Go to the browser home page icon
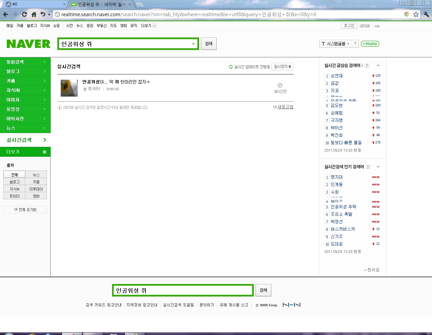 [34, 15]
